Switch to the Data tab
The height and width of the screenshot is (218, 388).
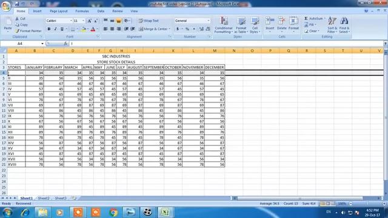point(101,11)
